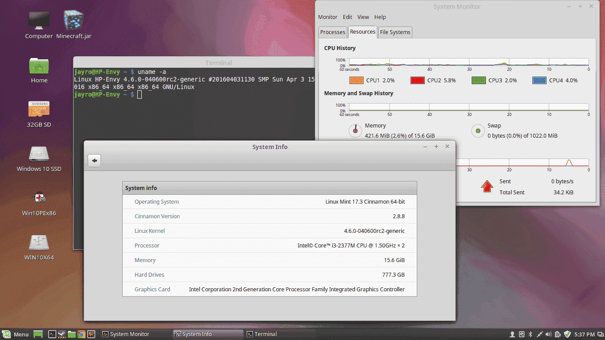Launch System Monitor from the panel launcher
This screenshot has width=605, height=340.
point(92,334)
